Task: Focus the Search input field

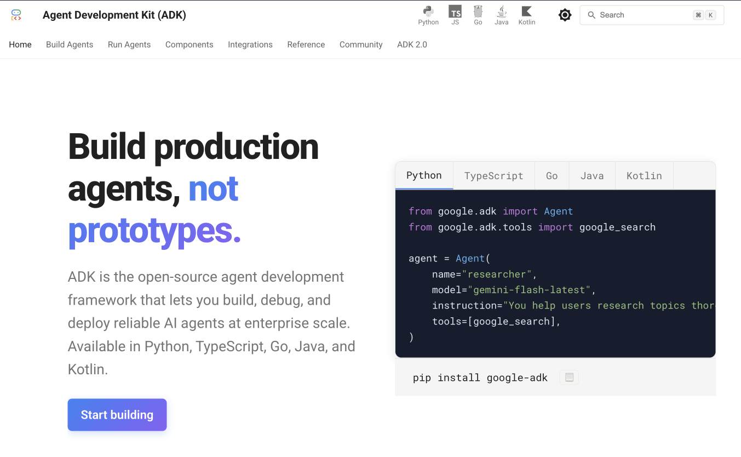Action: click(652, 15)
